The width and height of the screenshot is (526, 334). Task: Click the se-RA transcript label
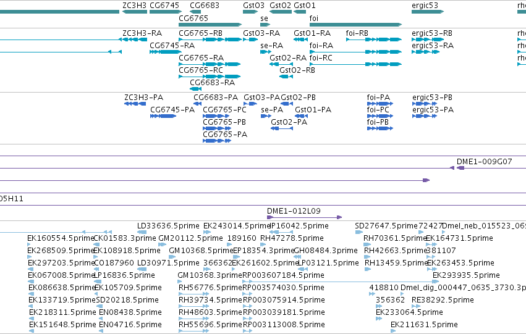coord(272,46)
